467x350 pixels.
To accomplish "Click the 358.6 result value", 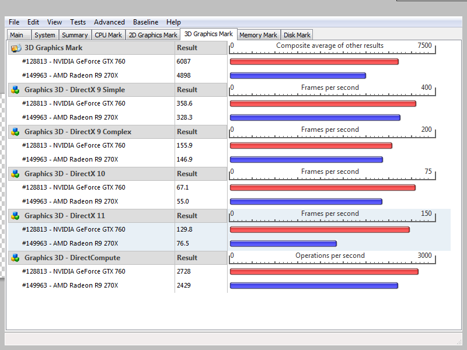I will coord(184,104).
